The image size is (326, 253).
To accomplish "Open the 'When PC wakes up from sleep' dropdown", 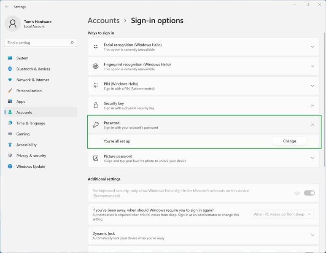I will click(x=282, y=214).
